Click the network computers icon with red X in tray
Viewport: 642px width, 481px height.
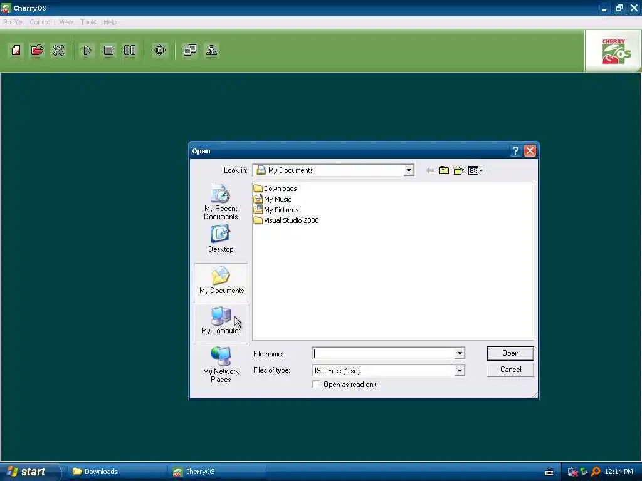pos(572,472)
